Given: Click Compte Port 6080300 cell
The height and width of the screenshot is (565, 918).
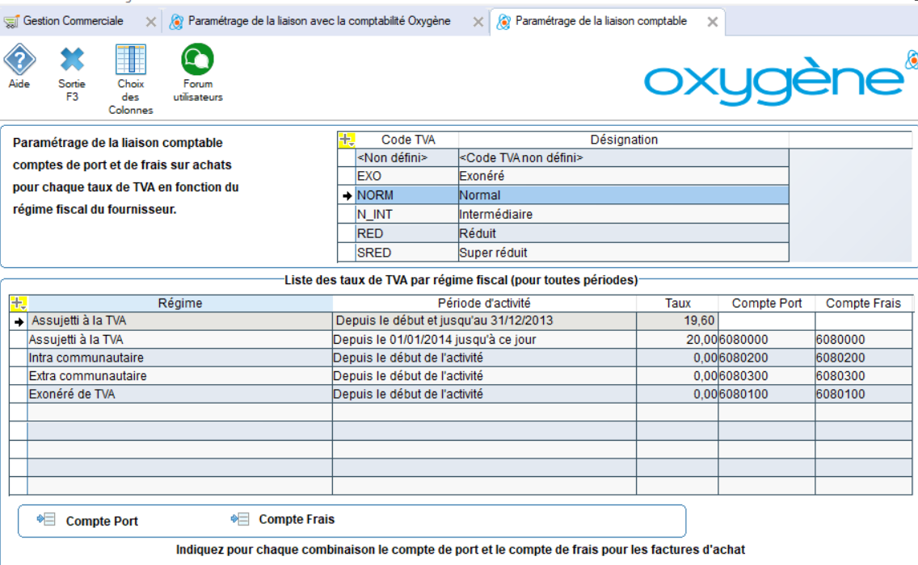Looking at the screenshot, I should pyautogui.click(x=766, y=376).
